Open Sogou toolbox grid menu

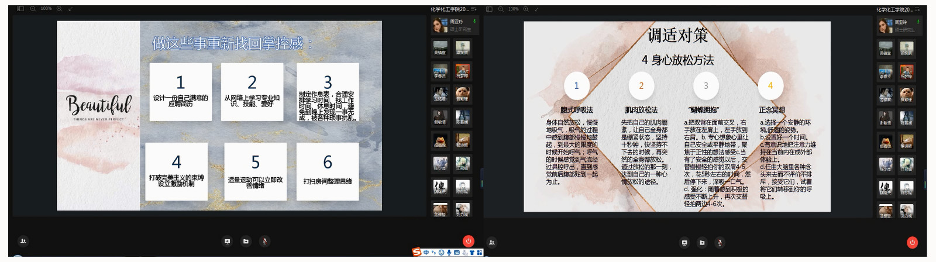tap(480, 253)
